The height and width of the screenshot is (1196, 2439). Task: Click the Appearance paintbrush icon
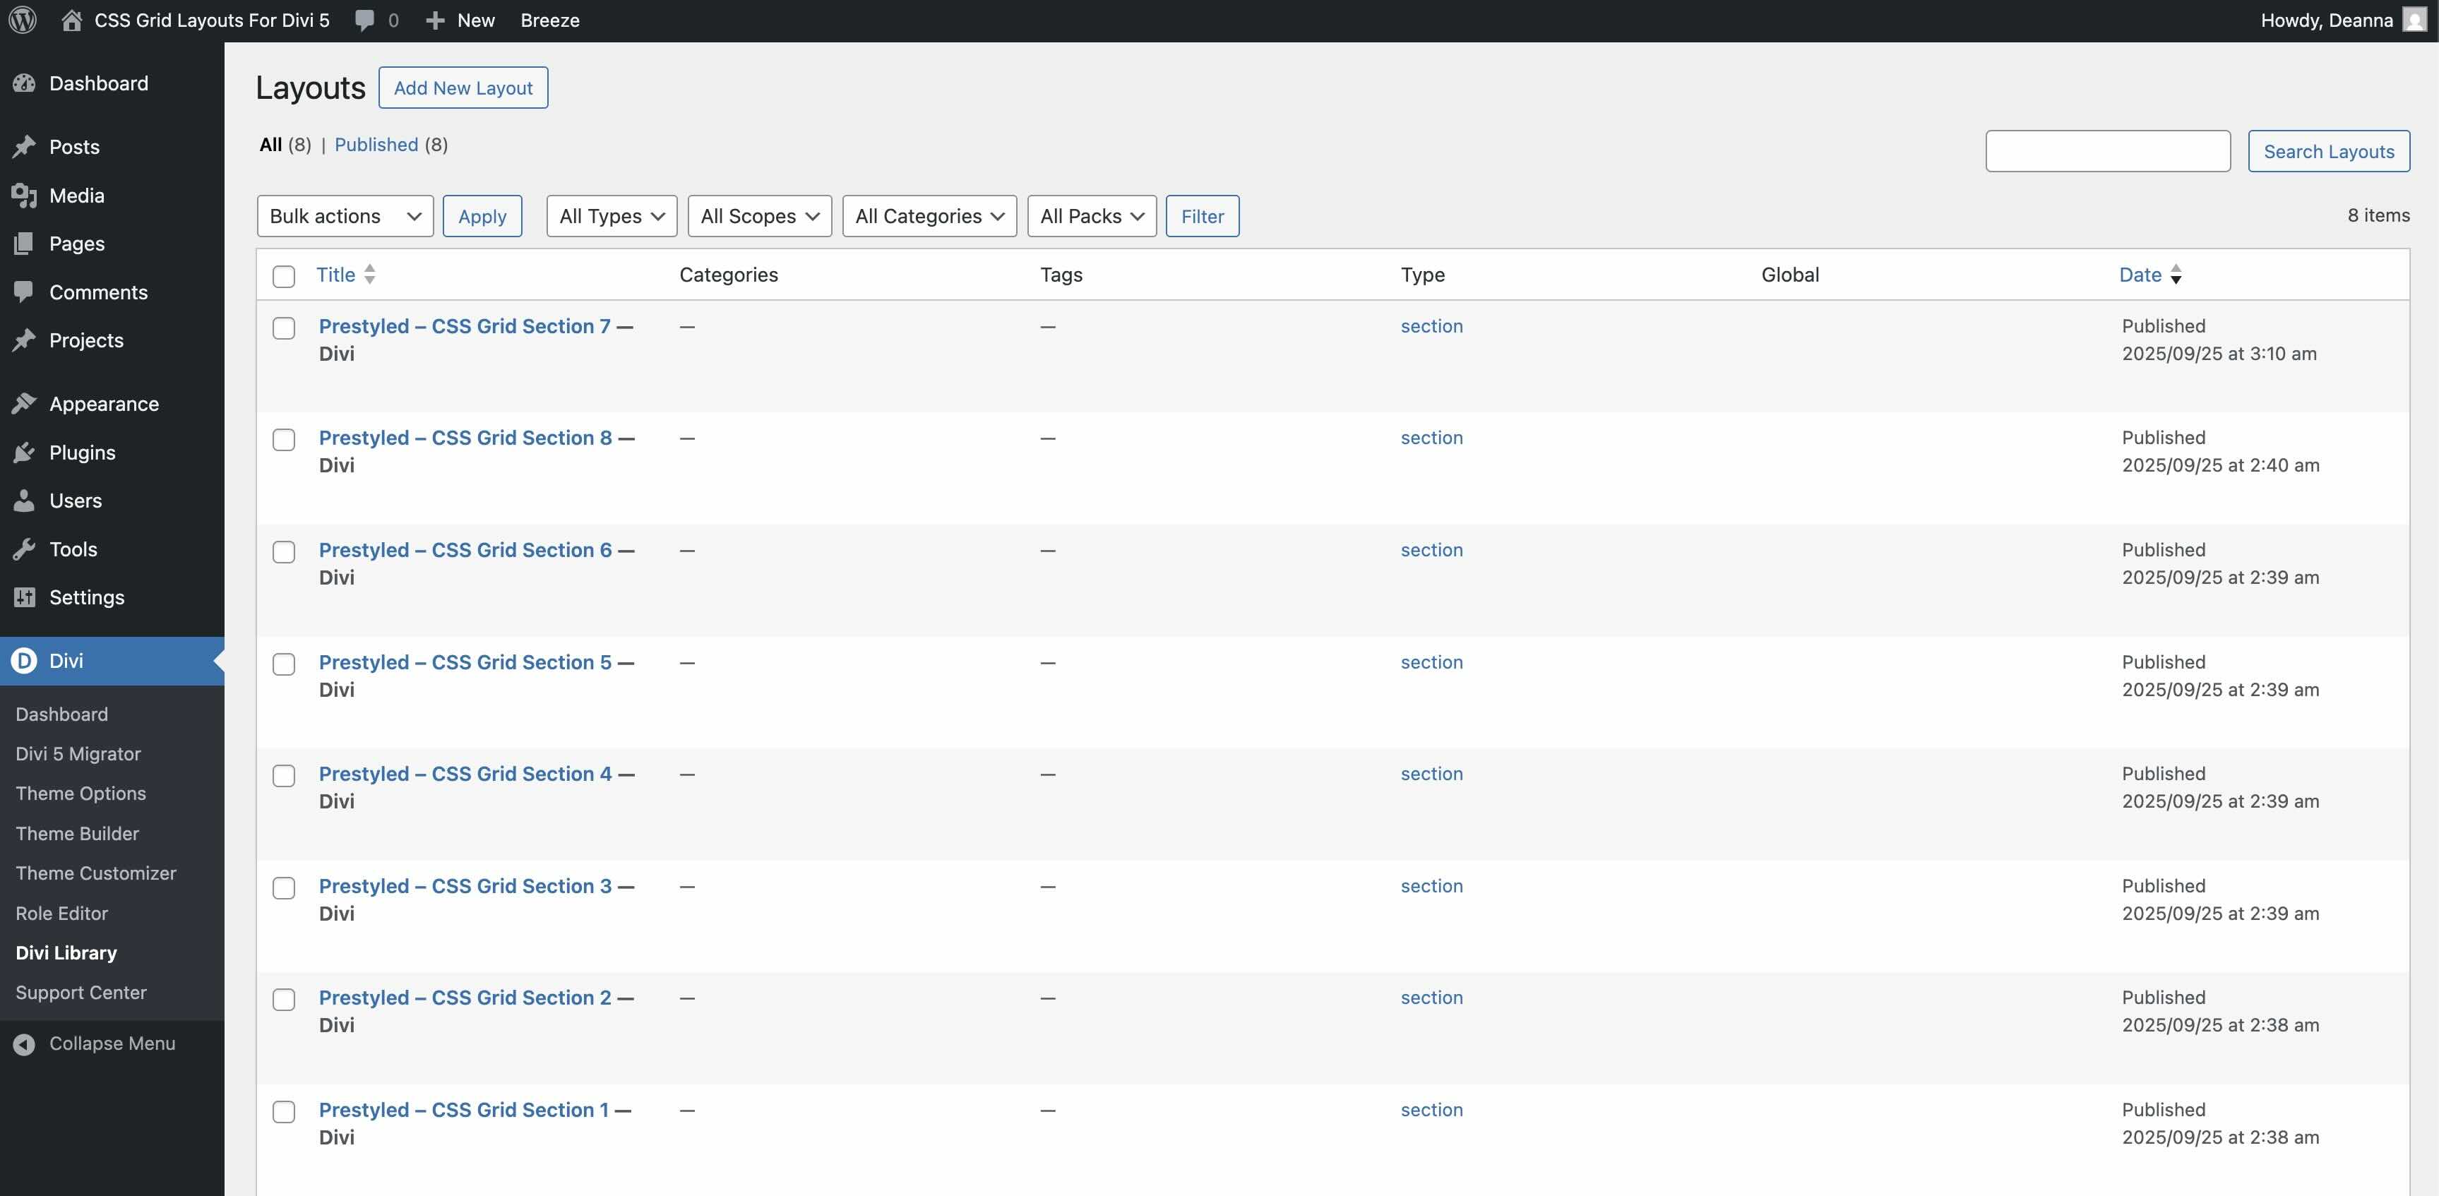pos(25,405)
